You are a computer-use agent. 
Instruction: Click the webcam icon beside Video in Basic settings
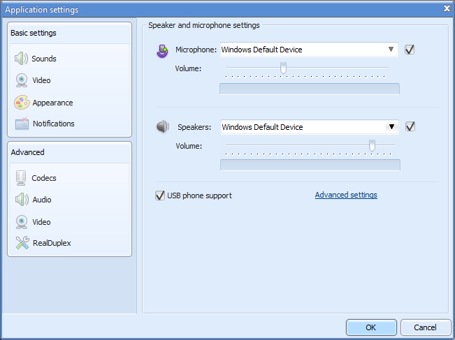pos(22,80)
